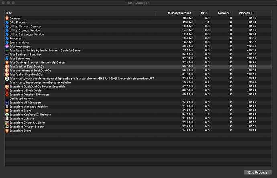Sort by the Network column header

(x=221, y=13)
